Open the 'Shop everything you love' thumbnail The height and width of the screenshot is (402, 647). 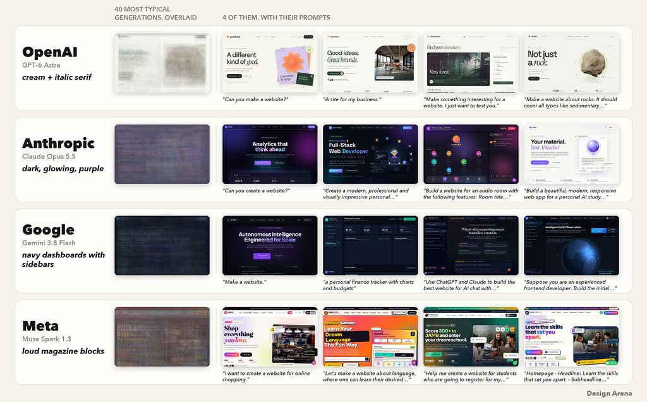(270, 337)
